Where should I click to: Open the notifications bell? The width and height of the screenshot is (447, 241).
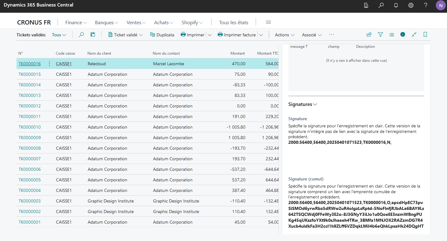[396, 5]
